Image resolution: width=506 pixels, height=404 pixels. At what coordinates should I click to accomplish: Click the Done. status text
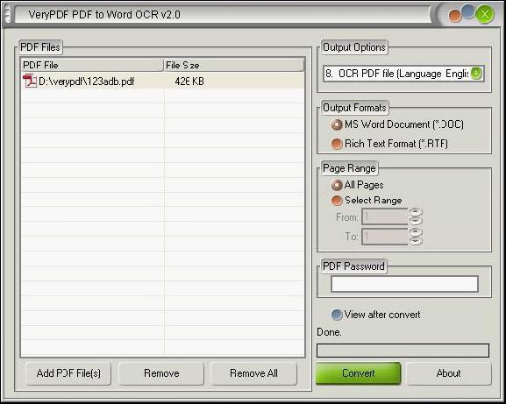[x=329, y=332]
